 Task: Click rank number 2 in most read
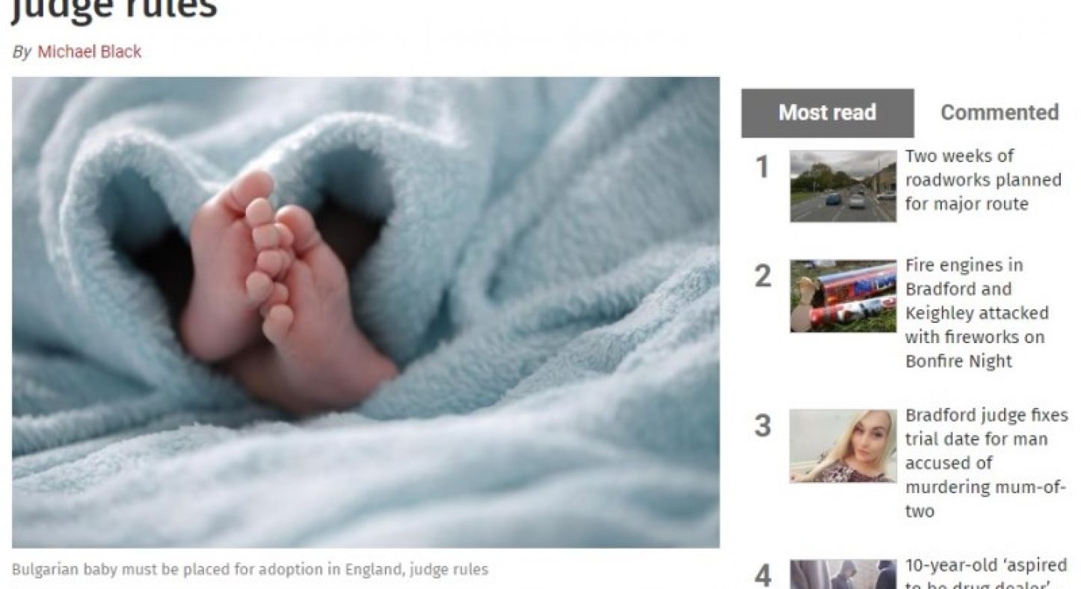click(762, 277)
